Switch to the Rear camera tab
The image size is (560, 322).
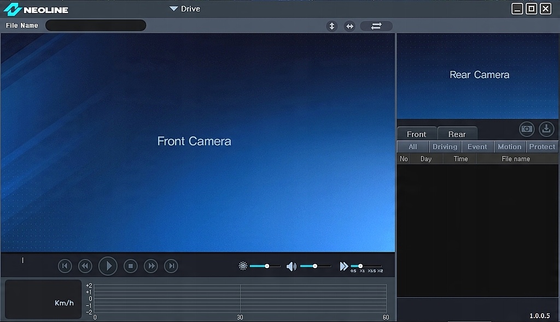pos(457,134)
